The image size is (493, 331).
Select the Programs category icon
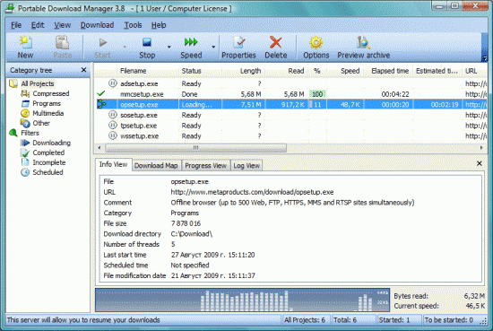pyautogui.click(x=25, y=103)
